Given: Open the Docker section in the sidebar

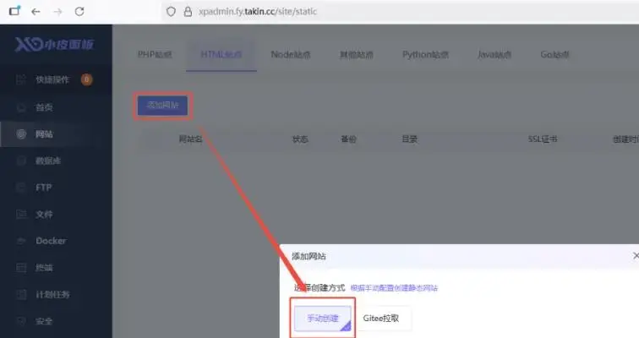Looking at the screenshot, I should 50,241.
